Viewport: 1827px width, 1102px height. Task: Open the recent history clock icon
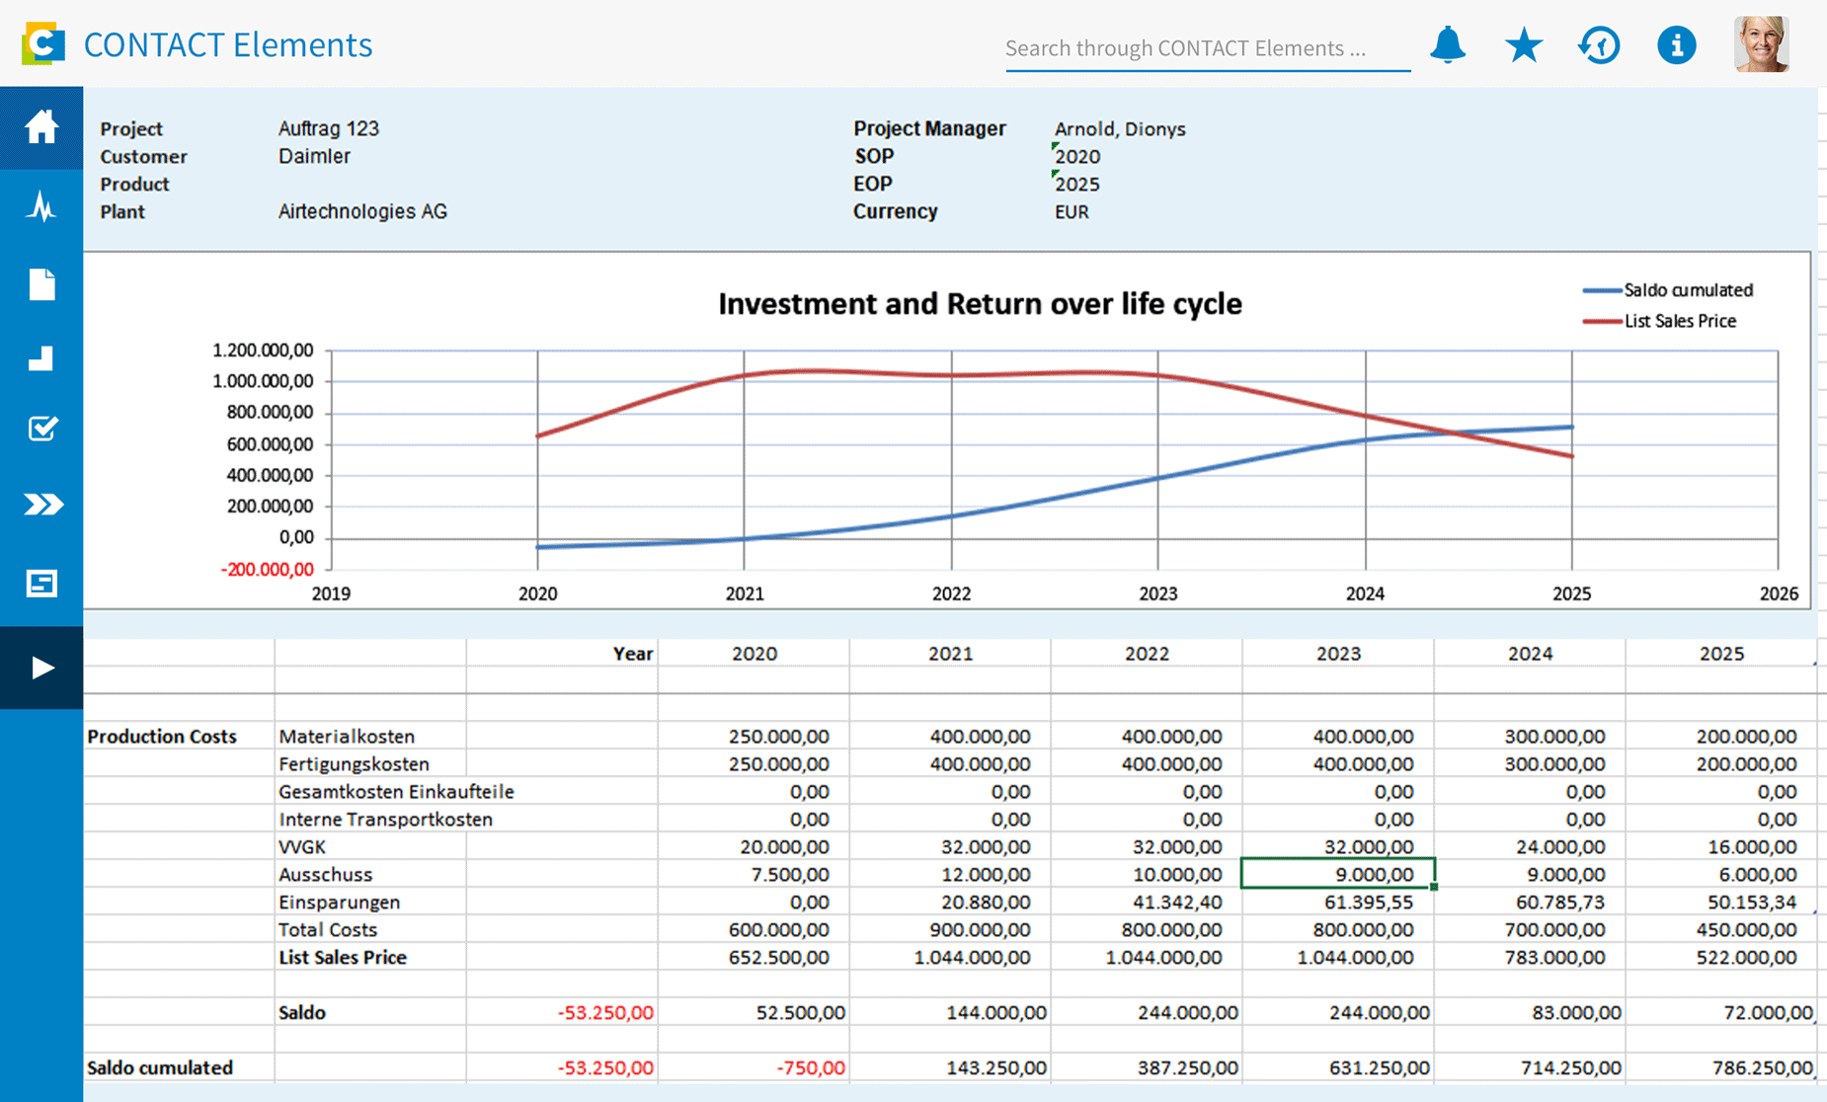coord(1600,44)
